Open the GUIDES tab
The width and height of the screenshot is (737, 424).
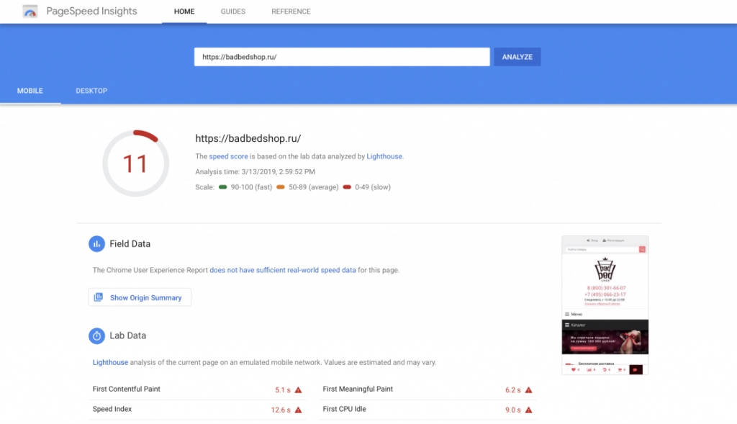tap(233, 12)
